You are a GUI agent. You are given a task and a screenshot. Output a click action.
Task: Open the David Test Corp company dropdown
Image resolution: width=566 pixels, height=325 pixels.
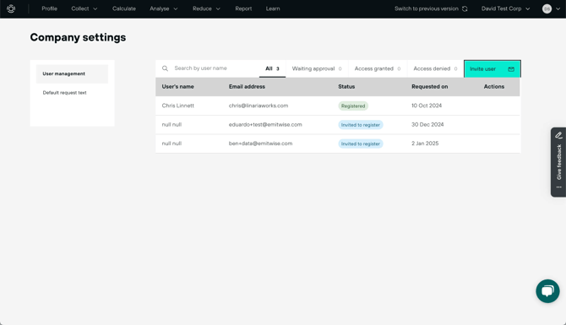pyautogui.click(x=505, y=8)
